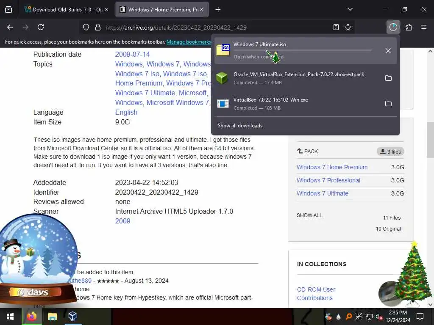Viewport: 434px width, 325px height.
Task: Open the network tray icon
Action: pyautogui.click(x=369, y=317)
